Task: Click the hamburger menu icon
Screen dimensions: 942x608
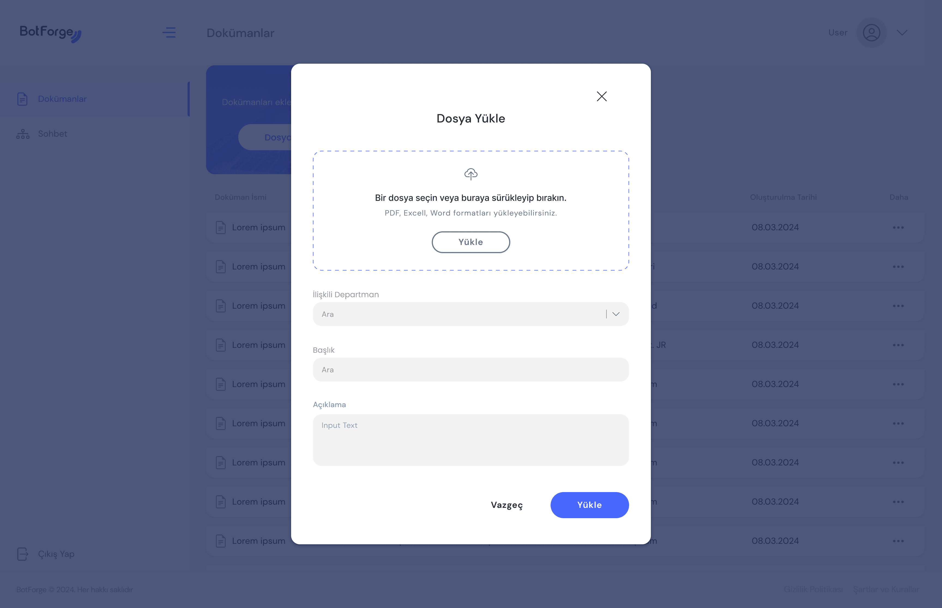Action: (x=169, y=32)
